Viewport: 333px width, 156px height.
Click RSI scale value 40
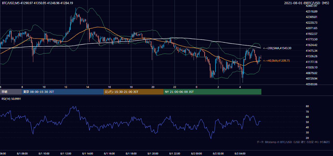(x=307, y=127)
